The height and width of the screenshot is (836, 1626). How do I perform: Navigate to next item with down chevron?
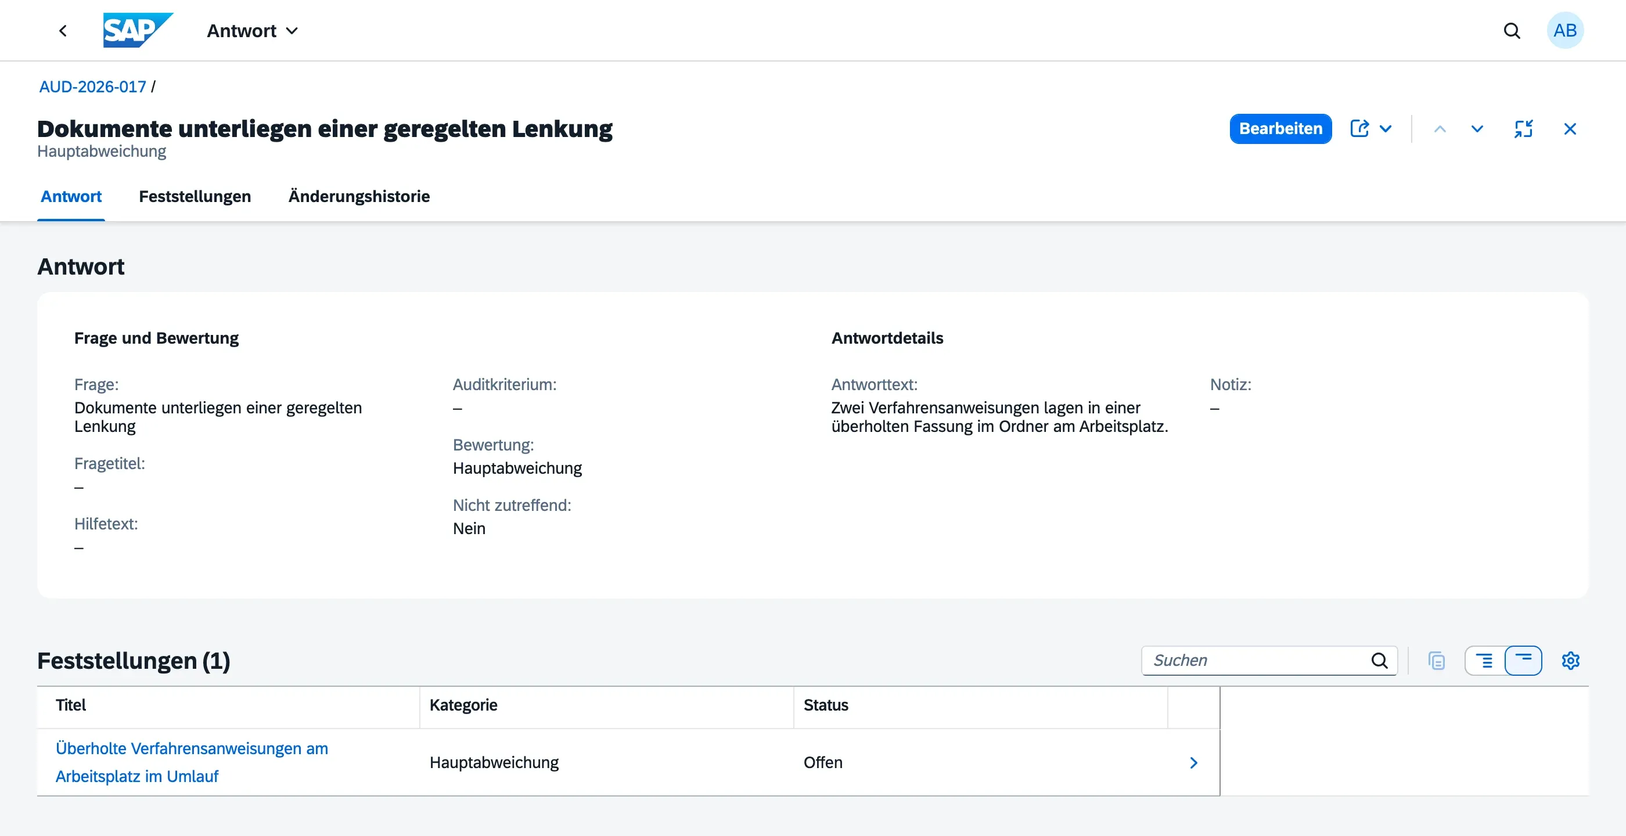(x=1477, y=129)
